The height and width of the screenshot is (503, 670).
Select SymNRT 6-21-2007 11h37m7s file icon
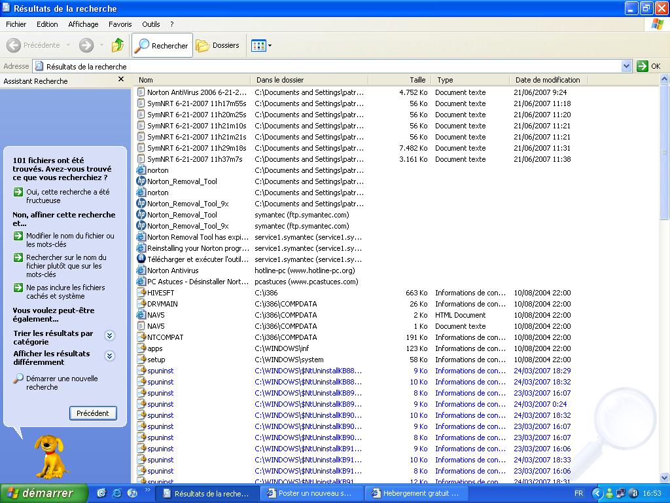141,158
